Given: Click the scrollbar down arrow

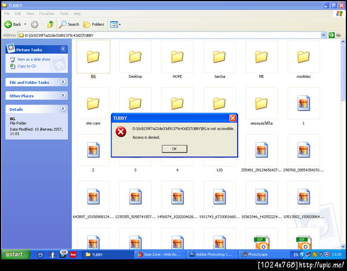Looking at the screenshot, I should click(x=343, y=246).
